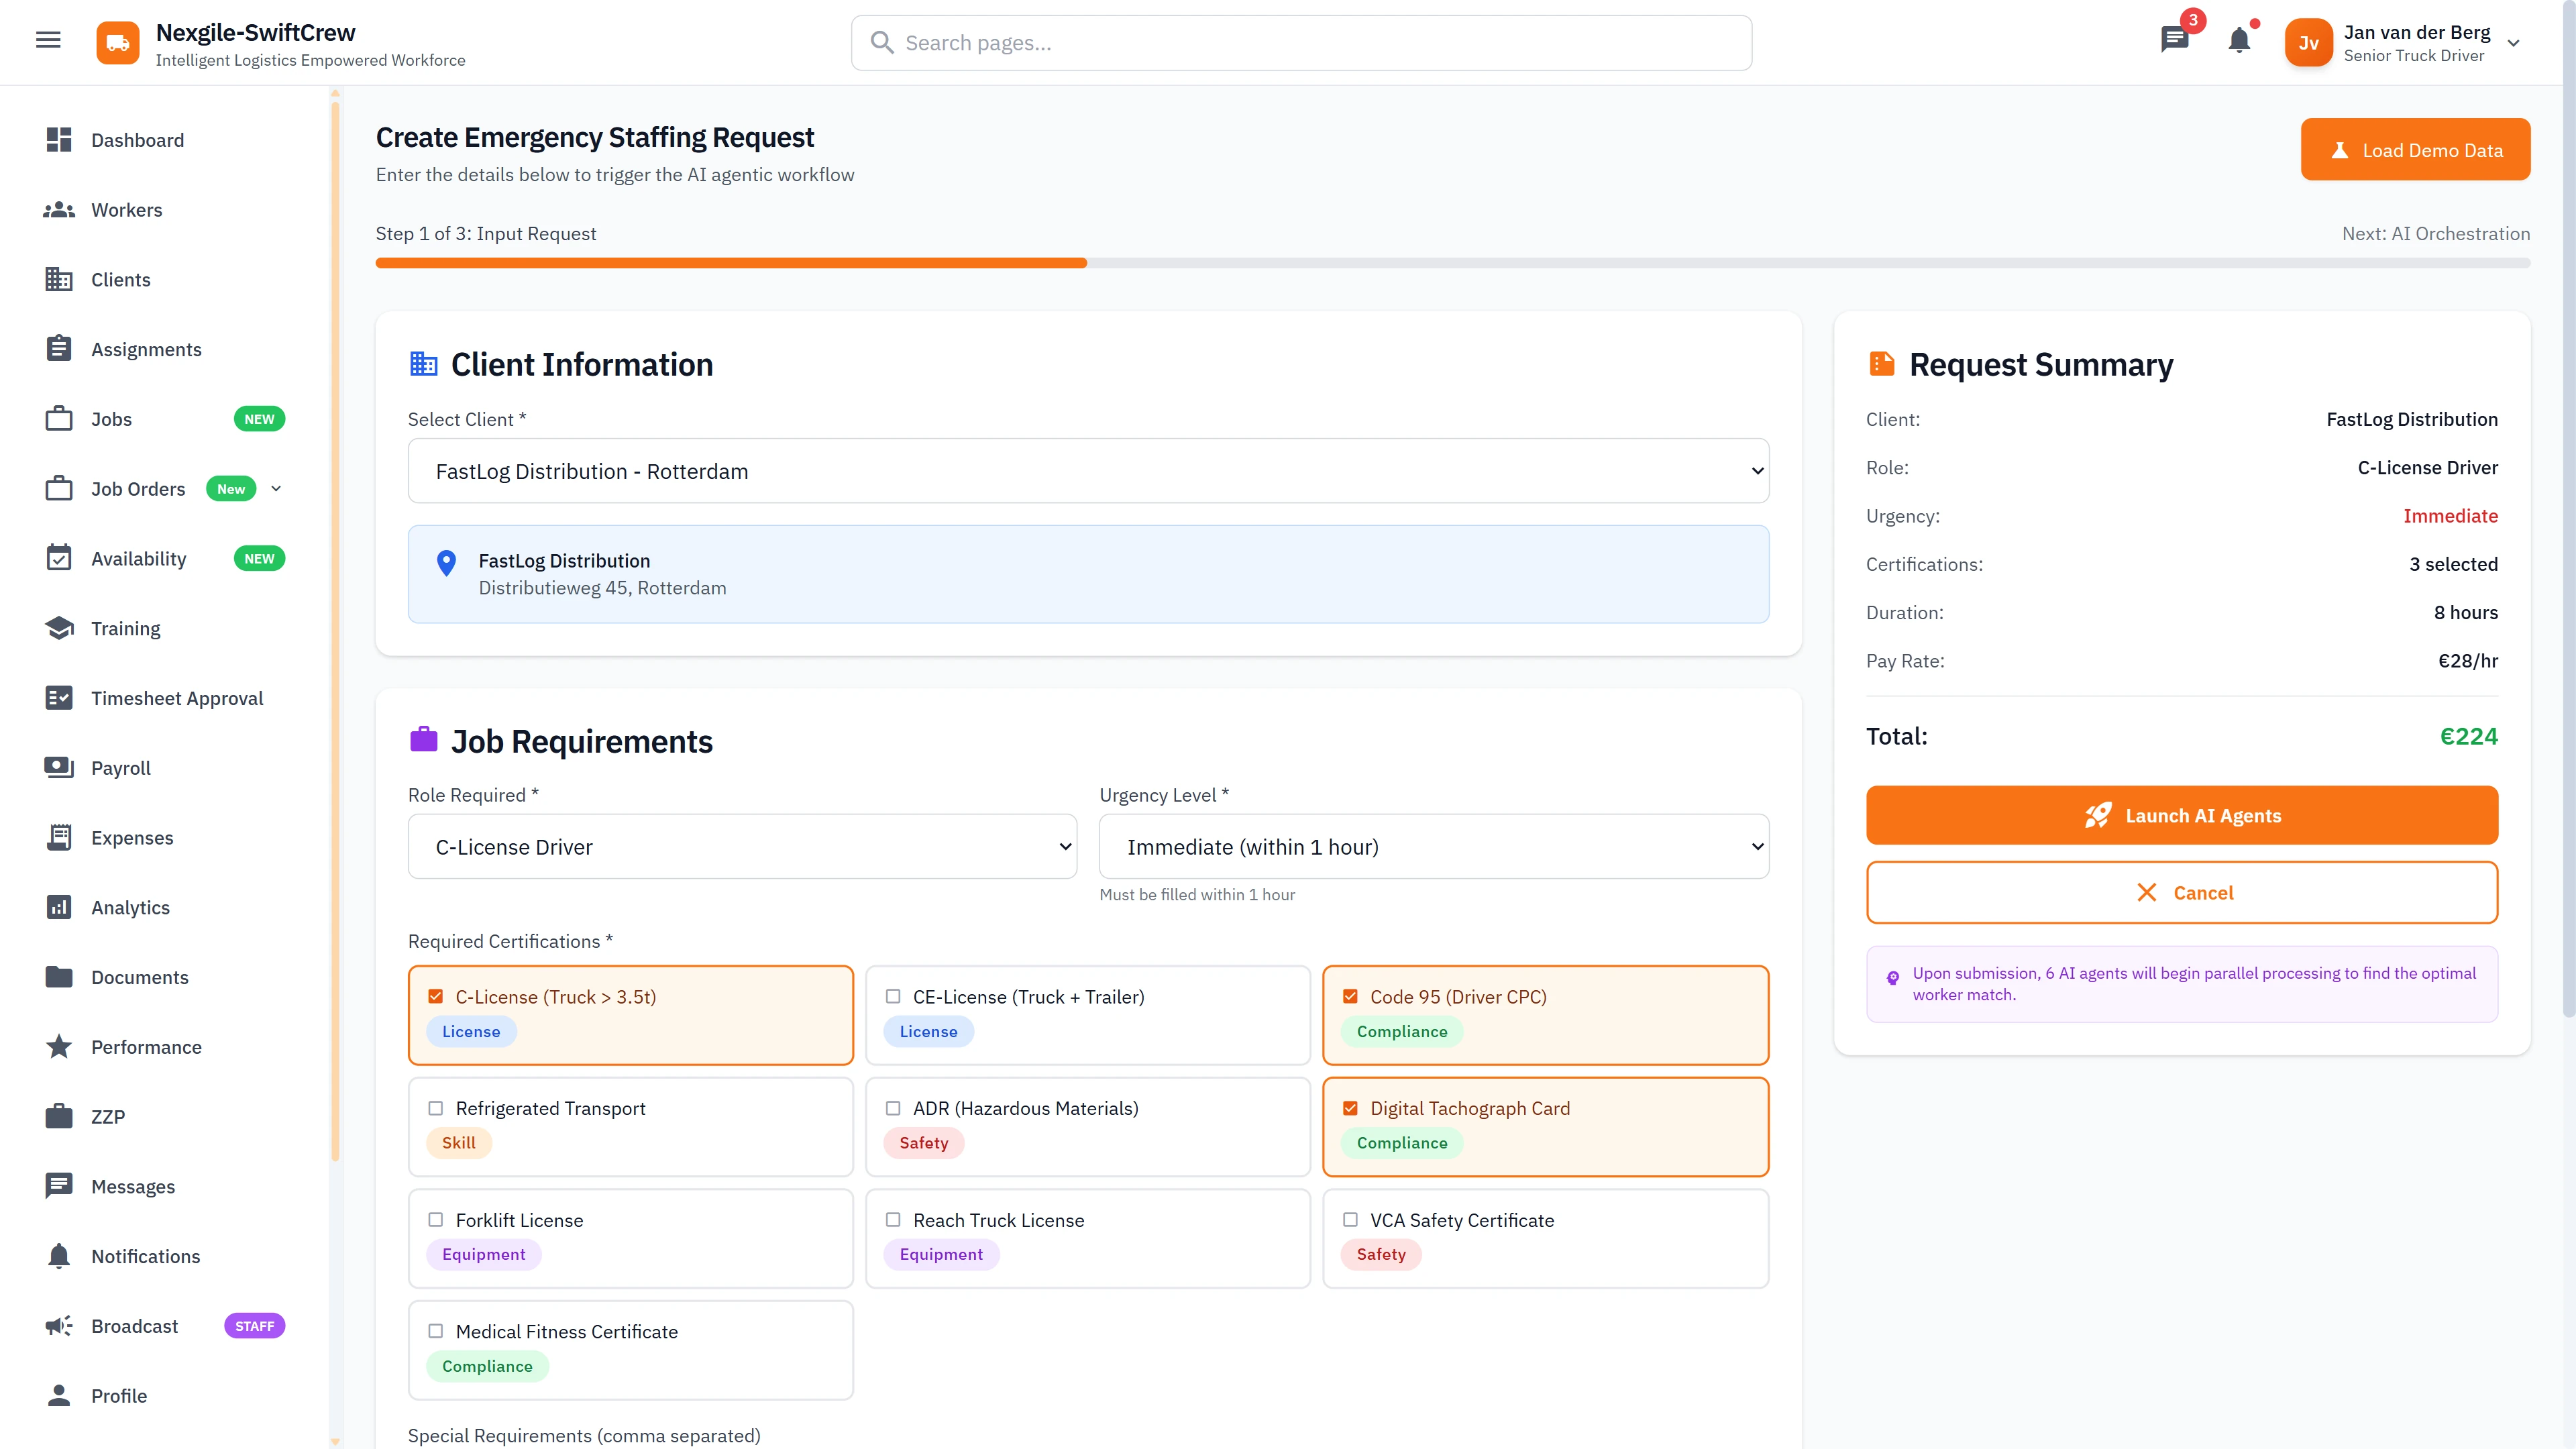This screenshot has height=1449, width=2576.
Task: Change the Urgency Level dropdown
Action: (x=1433, y=846)
